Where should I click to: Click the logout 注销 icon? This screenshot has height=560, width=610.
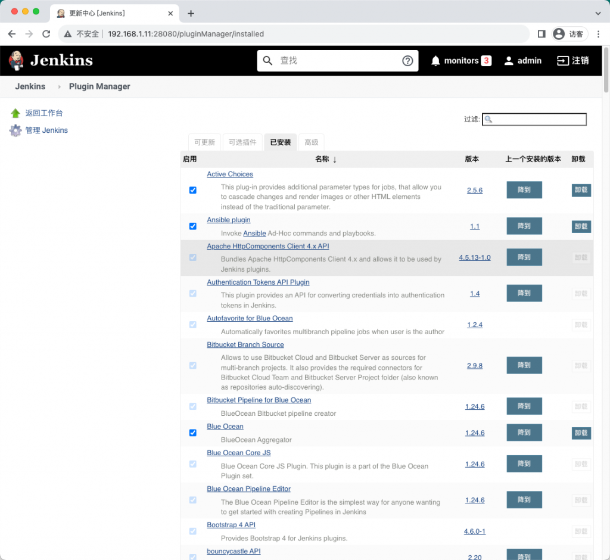pos(562,61)
